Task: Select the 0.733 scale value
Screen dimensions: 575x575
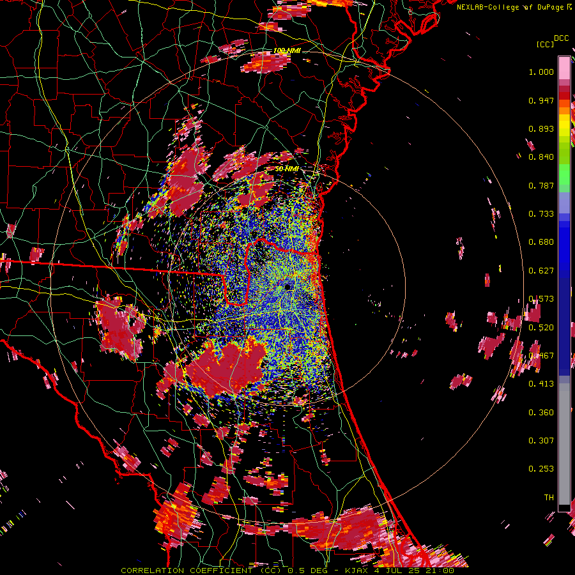Action: (541, 214)
